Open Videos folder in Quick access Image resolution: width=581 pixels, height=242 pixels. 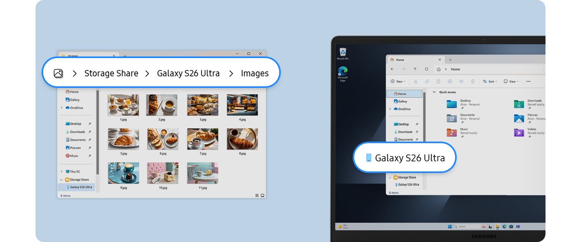(x=529, y=132)
